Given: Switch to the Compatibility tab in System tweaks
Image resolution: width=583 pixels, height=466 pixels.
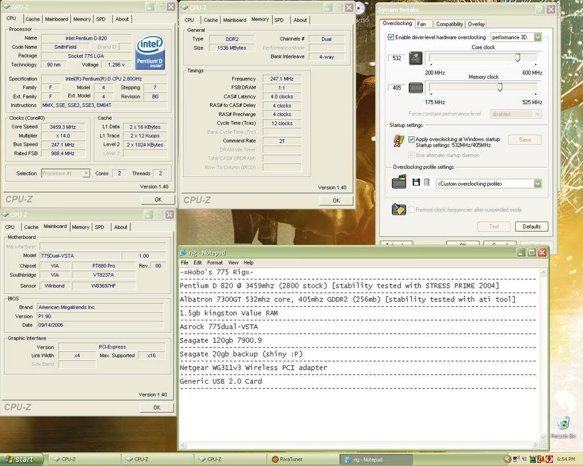Looking at the screenshot, I should 449,24.
